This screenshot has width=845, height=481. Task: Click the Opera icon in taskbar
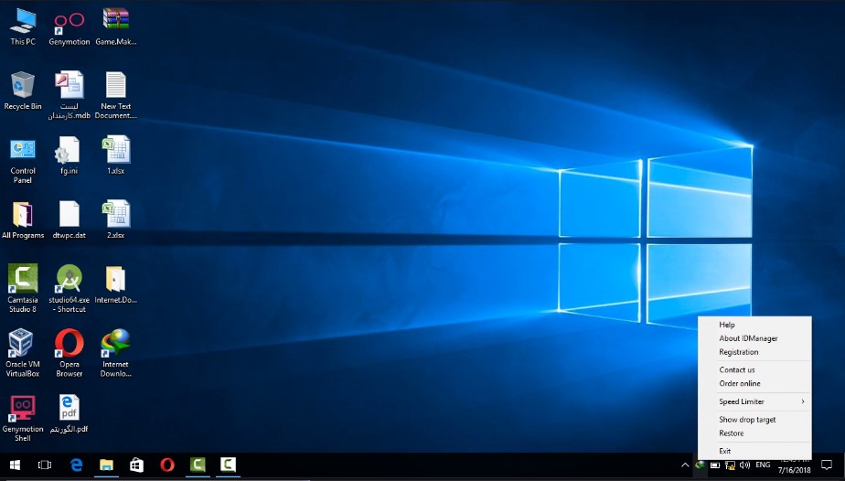[166, 465]
